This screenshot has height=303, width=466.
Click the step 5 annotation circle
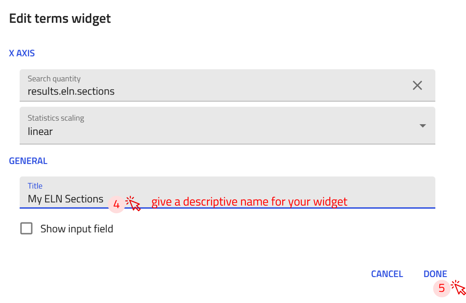(441, 288)
